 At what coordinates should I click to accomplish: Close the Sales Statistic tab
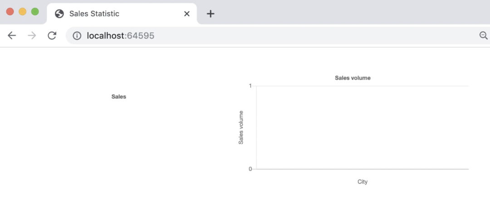(187, 14)
